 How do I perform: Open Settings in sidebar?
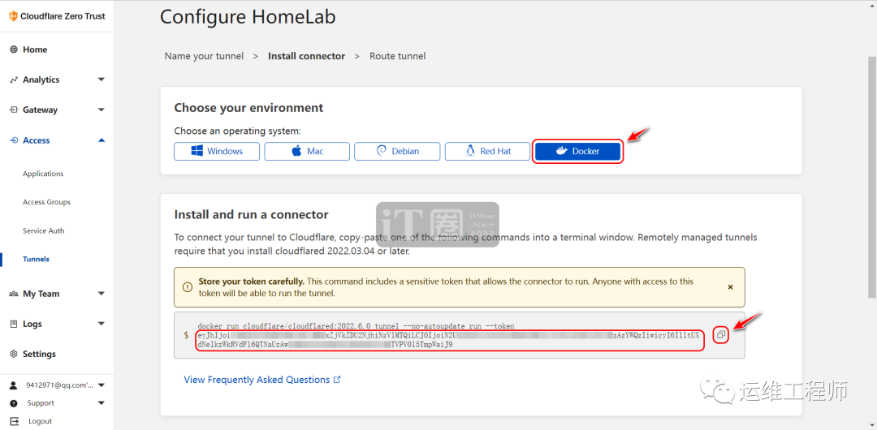(x=39, y=354)
